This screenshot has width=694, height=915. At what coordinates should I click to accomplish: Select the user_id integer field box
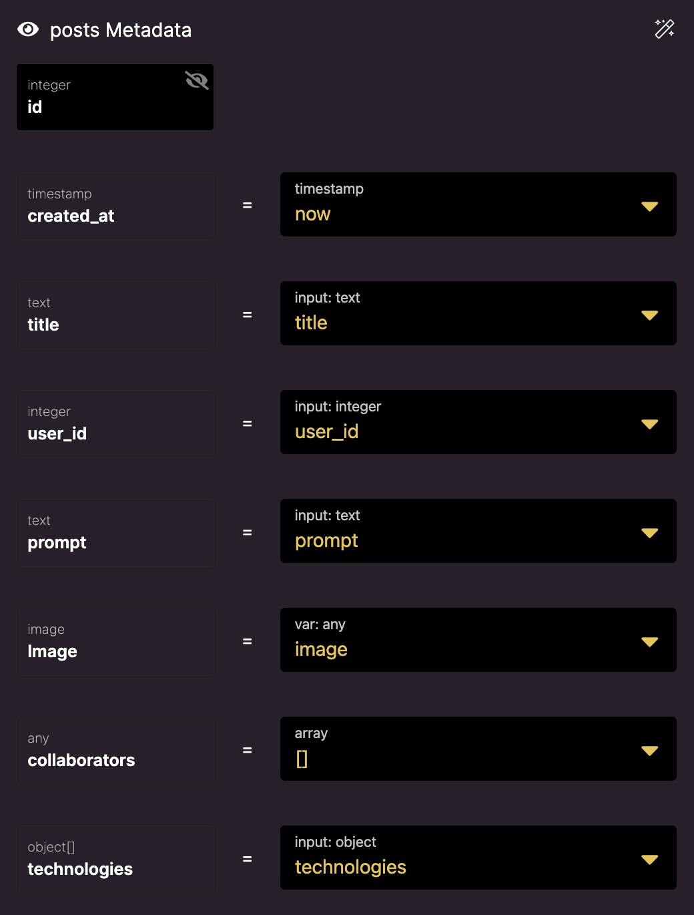click(x=115, y=424)
